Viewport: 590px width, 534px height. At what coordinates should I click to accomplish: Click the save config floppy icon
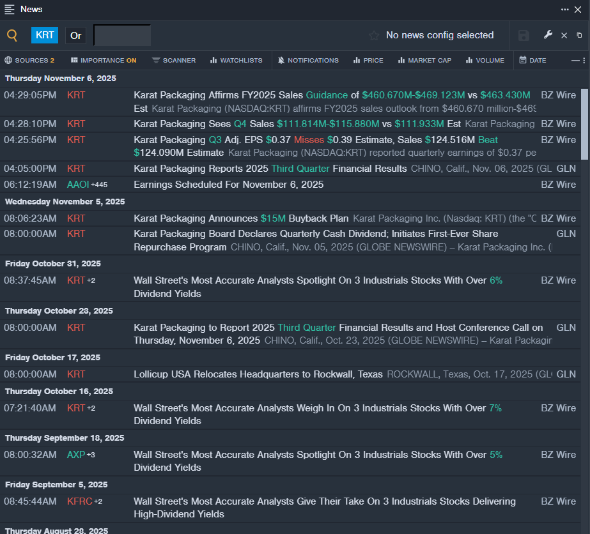[x=524, y=36]
